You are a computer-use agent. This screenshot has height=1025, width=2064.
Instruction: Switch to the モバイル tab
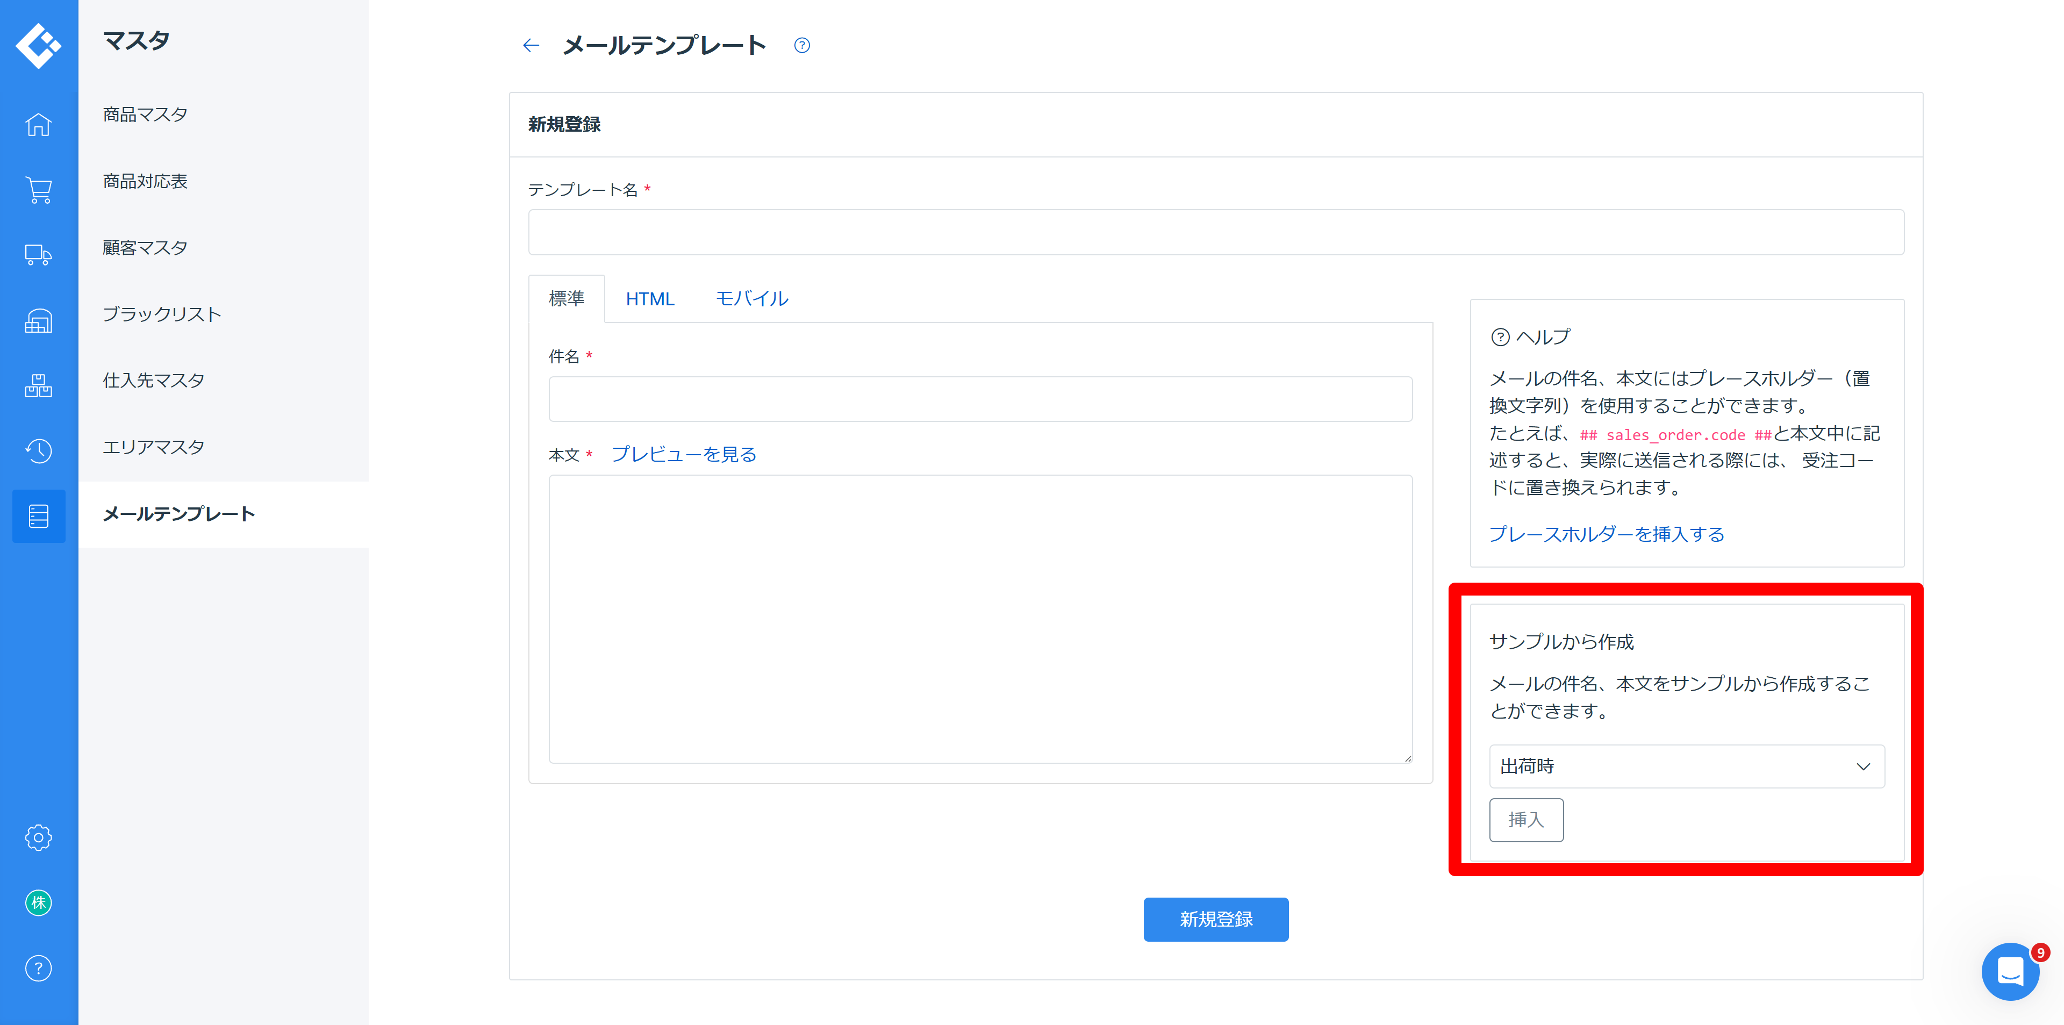751,299
